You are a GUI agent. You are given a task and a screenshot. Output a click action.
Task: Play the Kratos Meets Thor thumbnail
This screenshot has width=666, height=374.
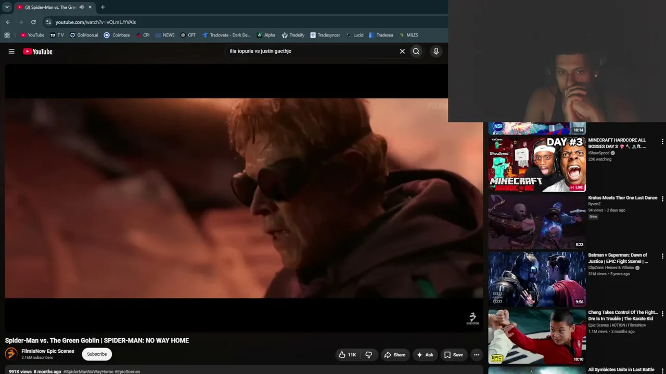[x=537, y=222]
